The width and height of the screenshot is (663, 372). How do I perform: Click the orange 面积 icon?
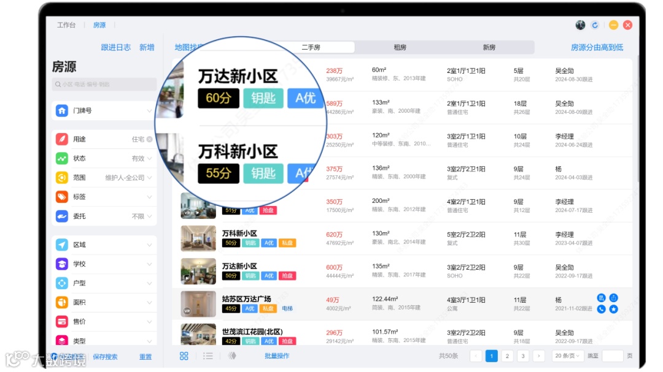pyautogui.click(x=62, y=302)
